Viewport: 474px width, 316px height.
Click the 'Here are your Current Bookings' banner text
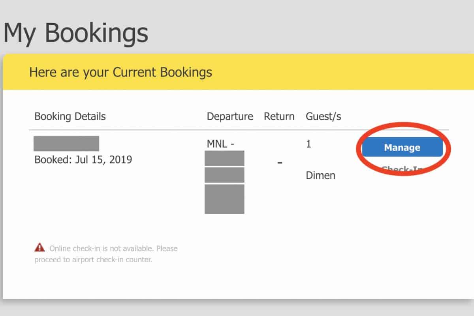tap(120, 72)
